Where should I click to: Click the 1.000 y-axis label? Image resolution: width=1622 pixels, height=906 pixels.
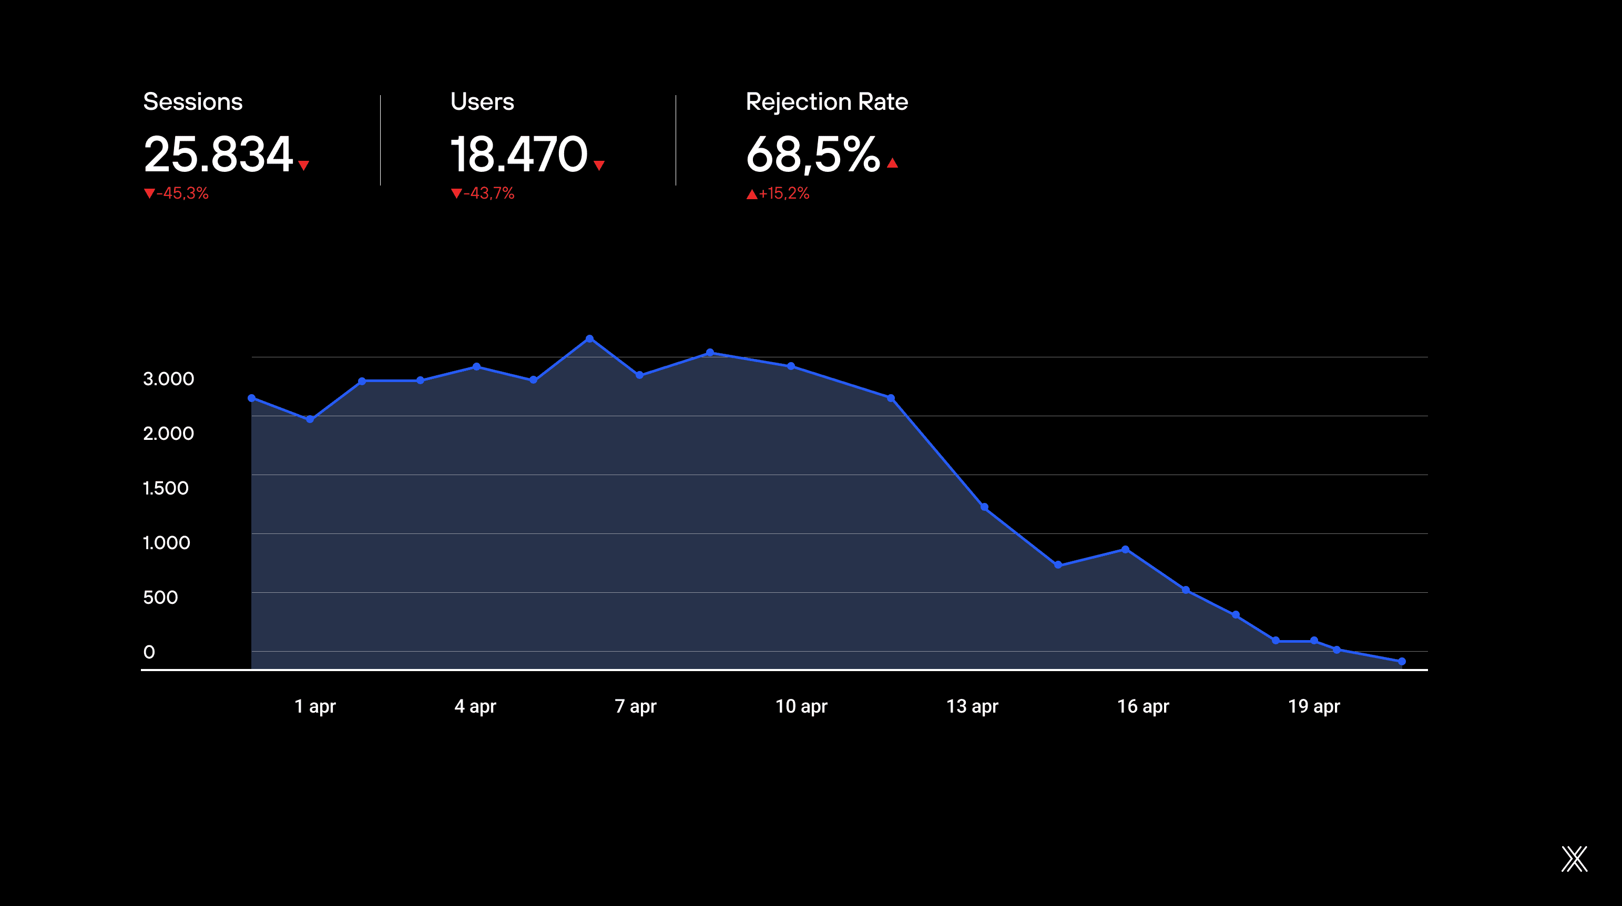click(166, 543)
